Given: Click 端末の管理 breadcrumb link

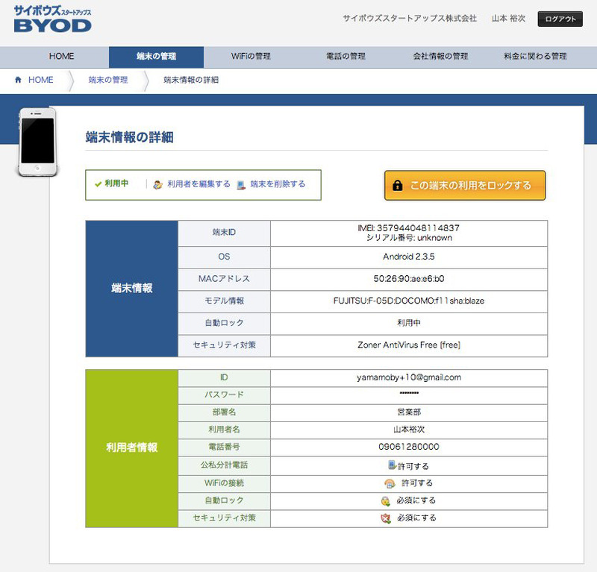Looking at the screenshot, I should [107, 80].
